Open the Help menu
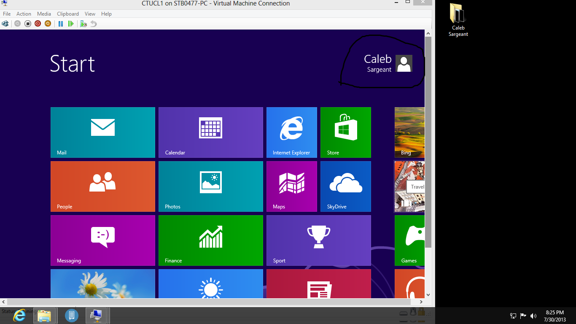576x324 pixels. coord(106,14)
